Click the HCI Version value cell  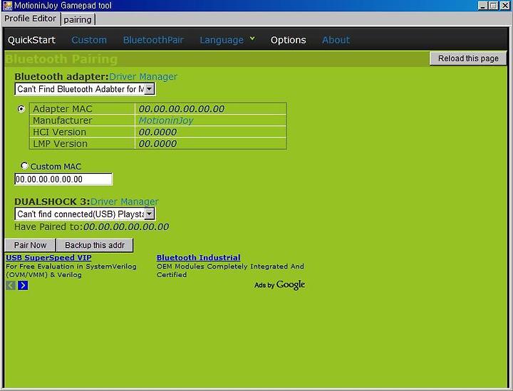click(x=211, y=132)
